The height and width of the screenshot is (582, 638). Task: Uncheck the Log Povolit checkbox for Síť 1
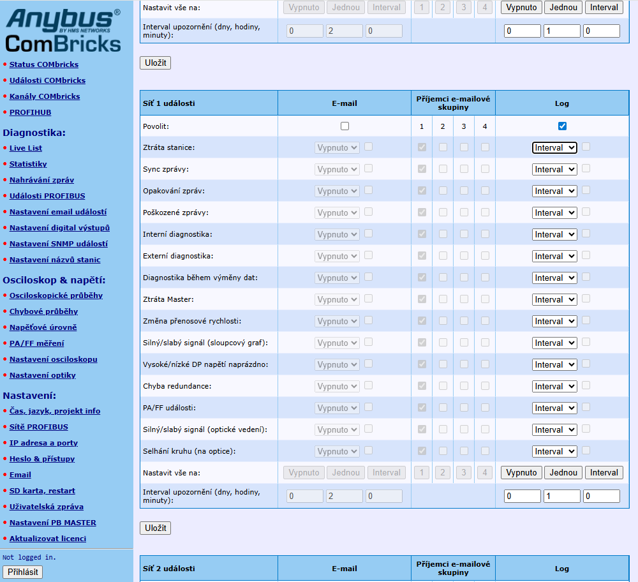(562, 126)
